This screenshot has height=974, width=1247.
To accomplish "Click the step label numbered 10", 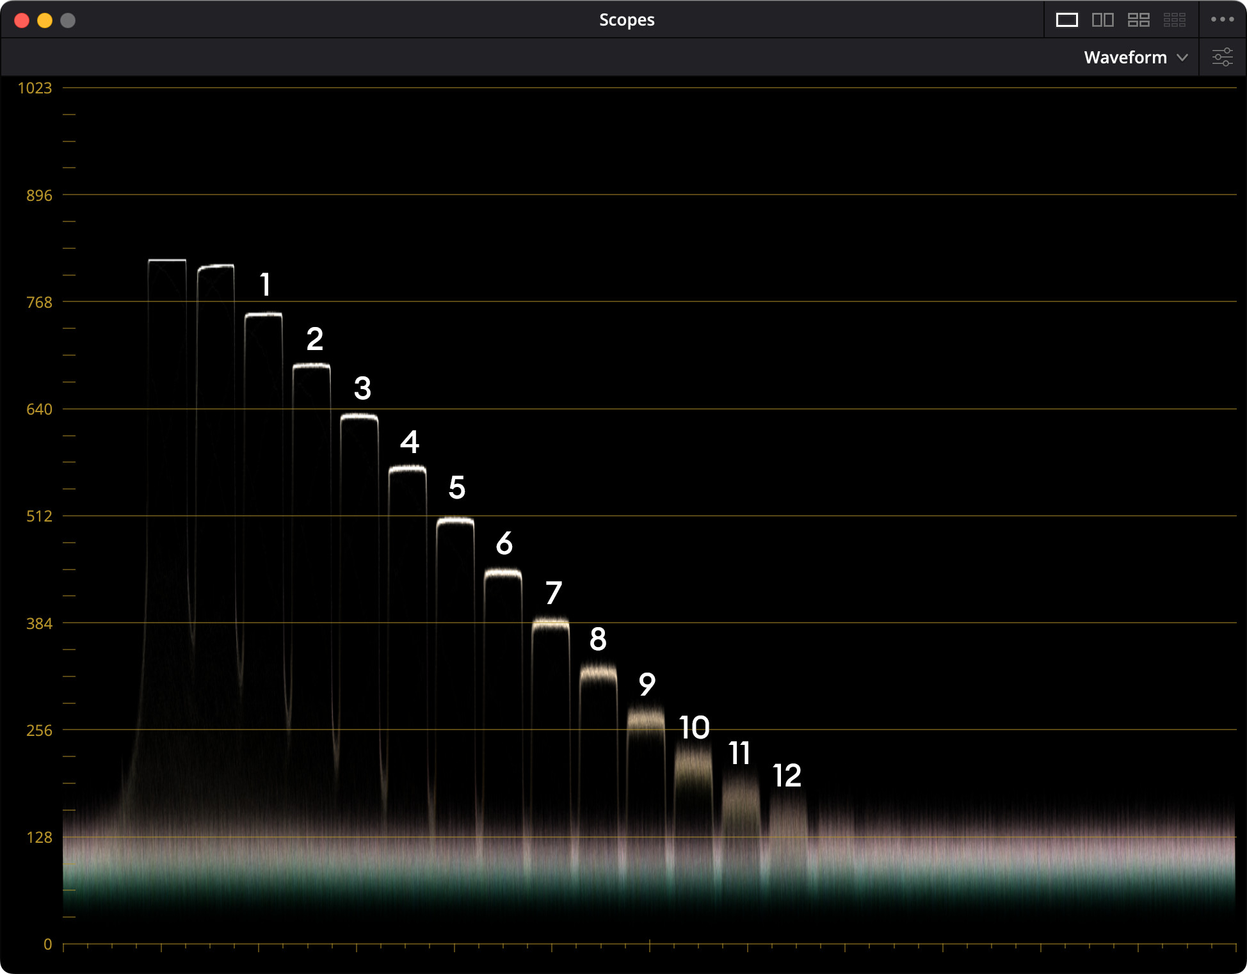I will pos(694,728).
